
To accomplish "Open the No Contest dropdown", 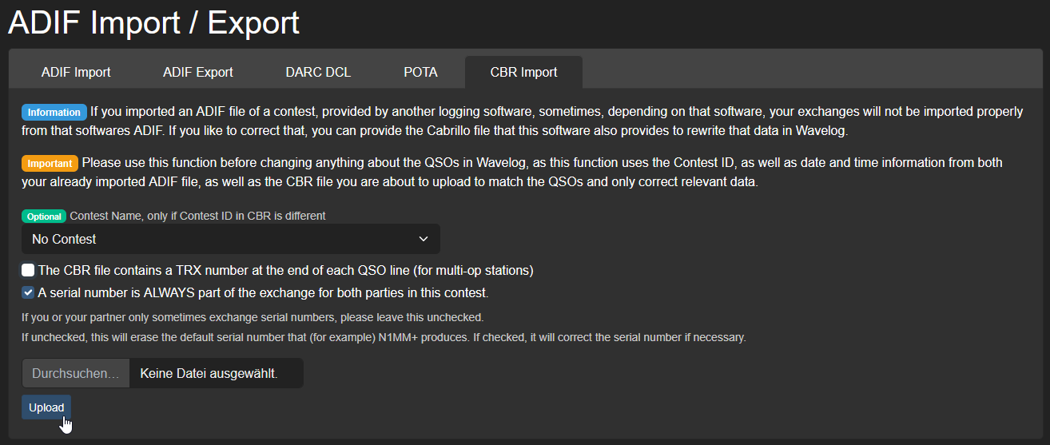I will coord(230,239).
